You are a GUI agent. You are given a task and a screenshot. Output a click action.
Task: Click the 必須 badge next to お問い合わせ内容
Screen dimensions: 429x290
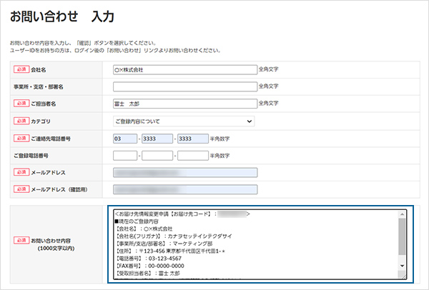click(x=20, y=241)
